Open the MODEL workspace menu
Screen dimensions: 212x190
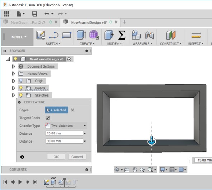coord(19,37)
